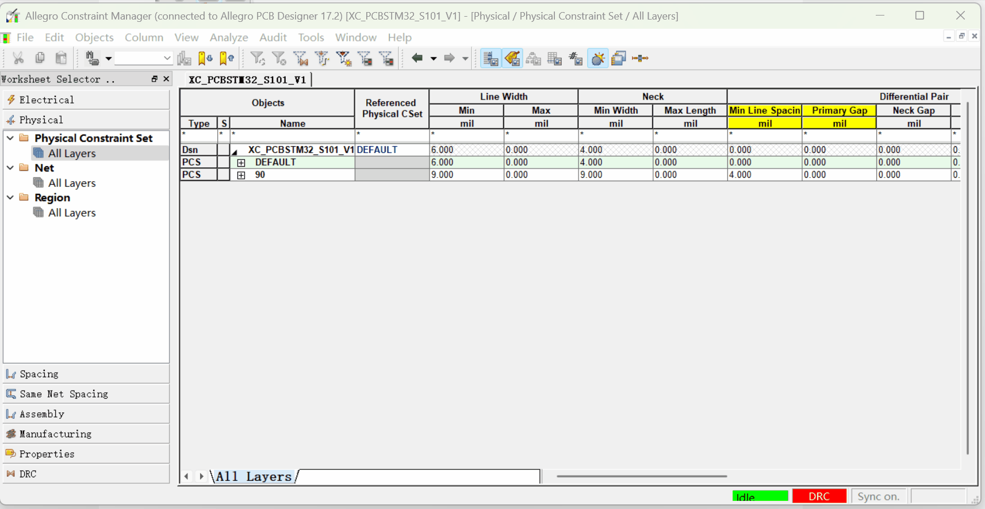The height and width of the screenshot is (509, 985).
Task: Open the Electrical worksheet section
Action: tap(86, 99)
